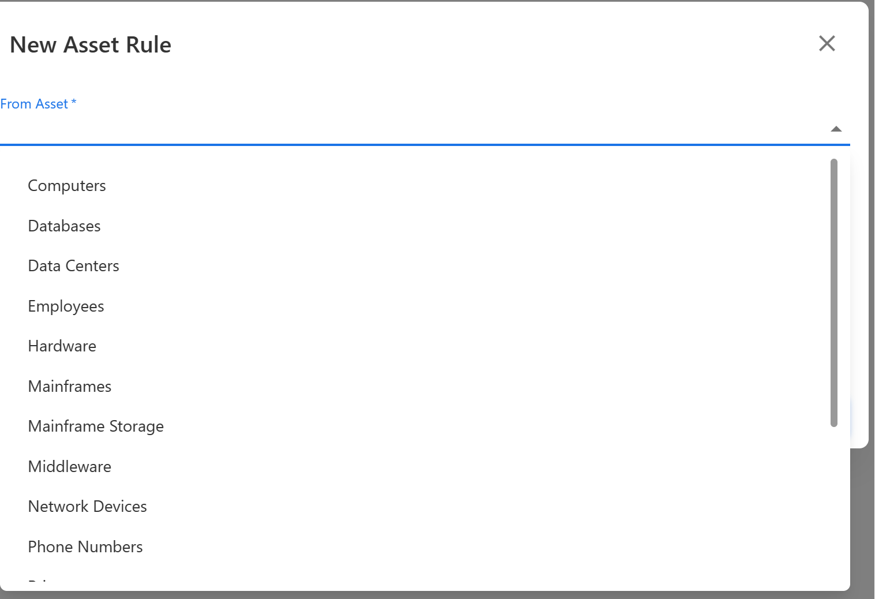This screenshot has width=875, height=599.
Task: Select Computers from the asset list
Action: 67,186
